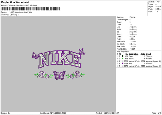
Task: Click stitch count 6663 in stop row 4
Action: coord(126,64)
